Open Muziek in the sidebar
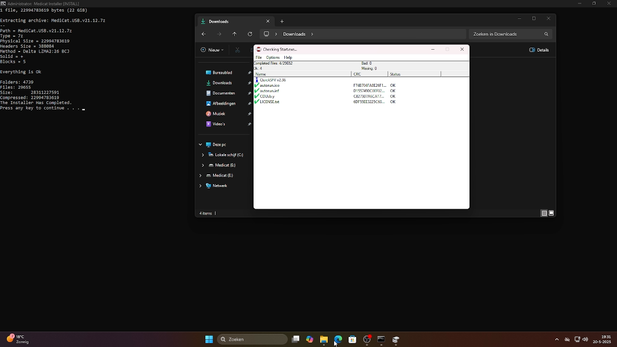The width and height of the screenshot is (617, 347). pos(219,114)
